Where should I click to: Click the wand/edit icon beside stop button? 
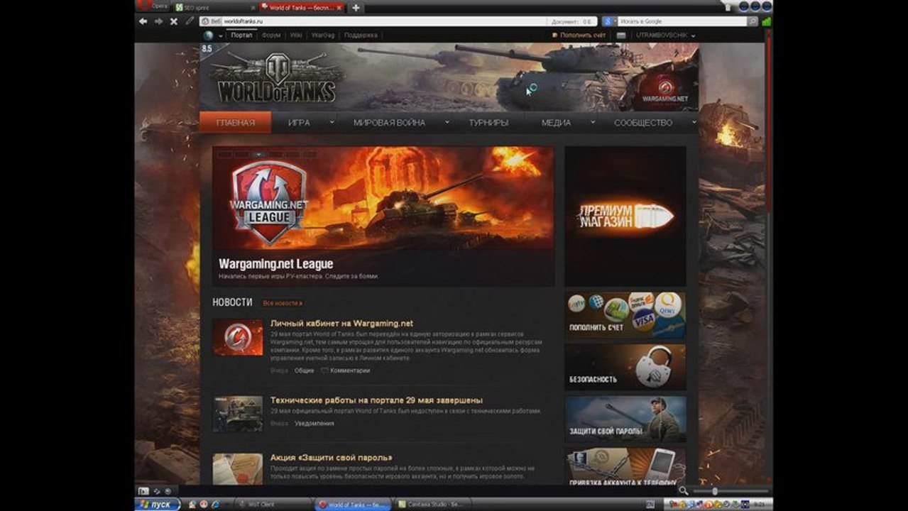point(190,21)
